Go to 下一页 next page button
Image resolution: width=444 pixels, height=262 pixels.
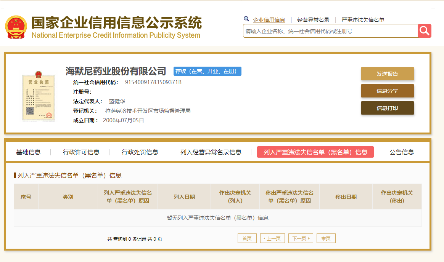301,238
